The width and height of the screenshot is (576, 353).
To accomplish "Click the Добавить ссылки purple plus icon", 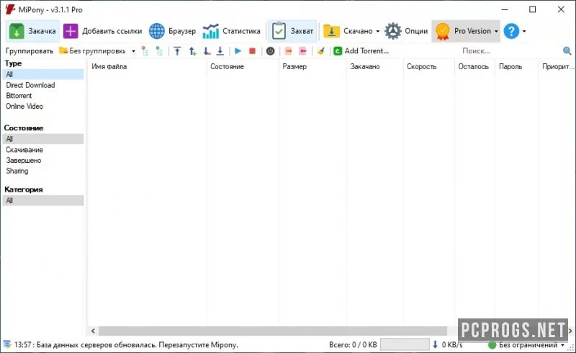I will 71,31.
